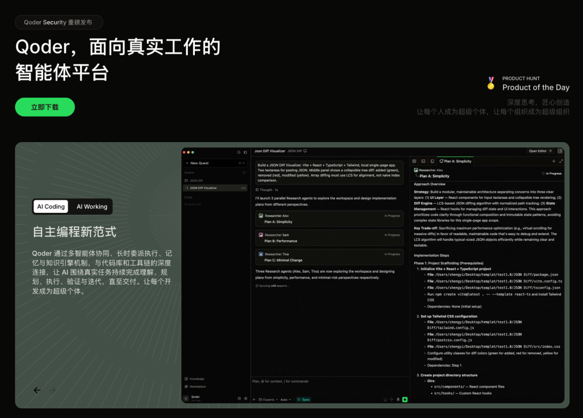This screenshot has height=418, width=583.
Task: Open the settings gear in sidebar footer
Action: [x=246, y=399]
